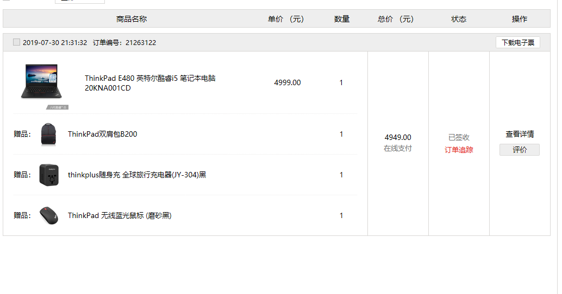The width and height of the screenshot is (562, 294).
Task: Click the 商品名称 column header
Action: 132,19
